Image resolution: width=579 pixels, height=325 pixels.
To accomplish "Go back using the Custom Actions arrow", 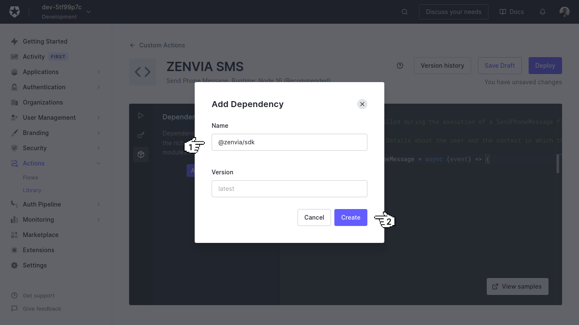I will click(132, 45).
